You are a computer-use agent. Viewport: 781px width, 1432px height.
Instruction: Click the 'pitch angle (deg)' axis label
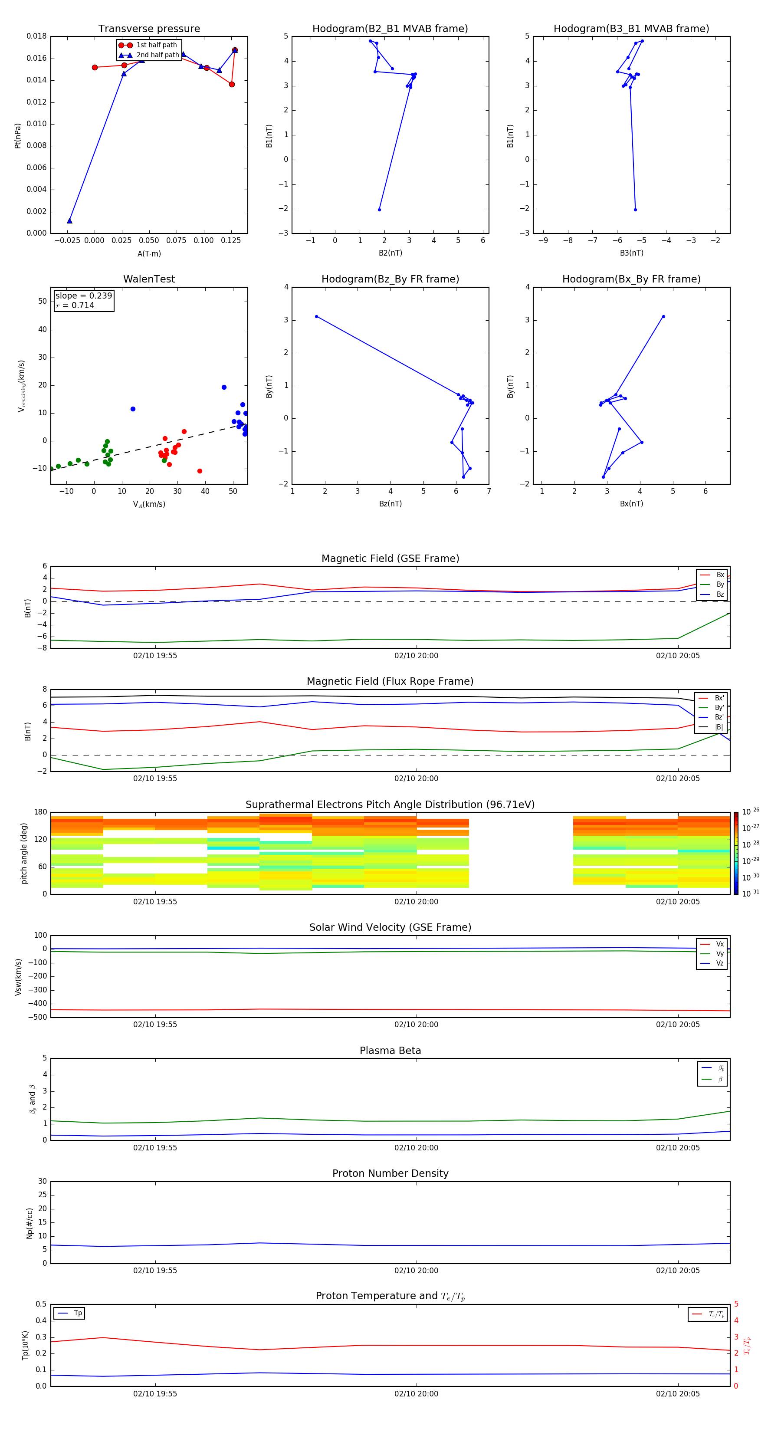[24, 853]
